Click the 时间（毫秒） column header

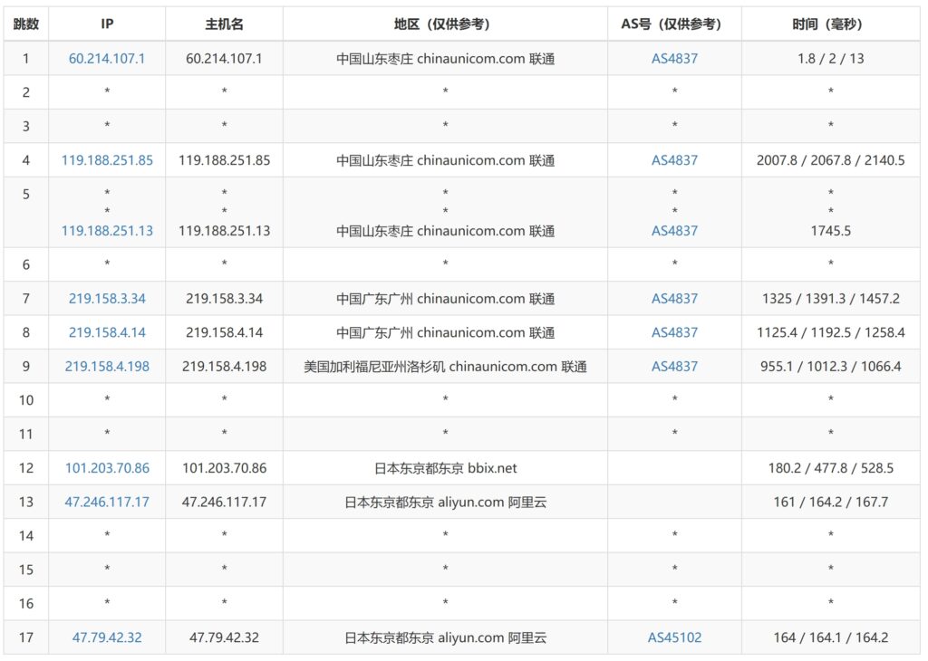tap(830, 24)
